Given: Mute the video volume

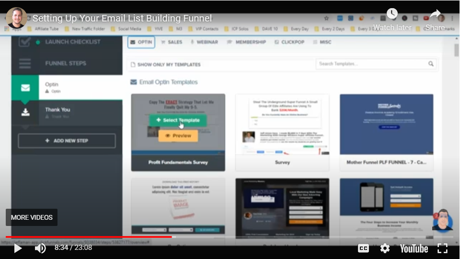Looking at the screenshot, I should [x=40, y=248].
